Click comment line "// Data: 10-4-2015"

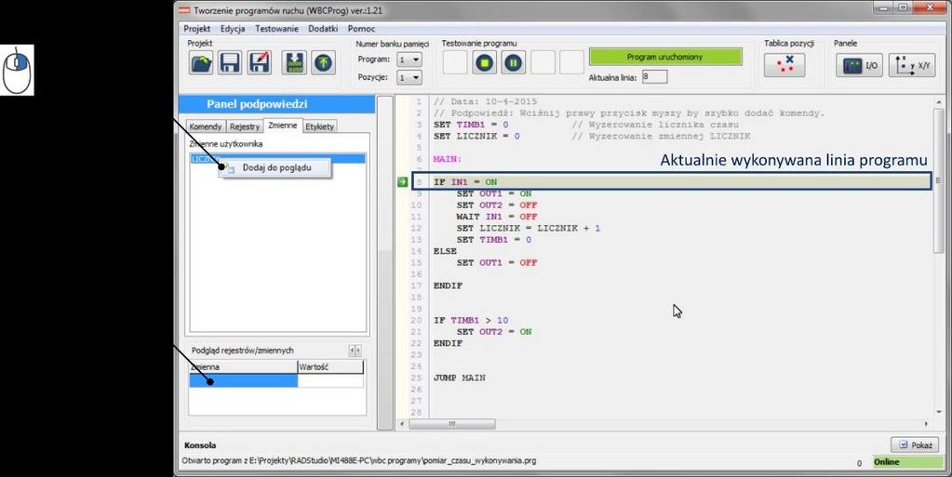click(485, 101)
